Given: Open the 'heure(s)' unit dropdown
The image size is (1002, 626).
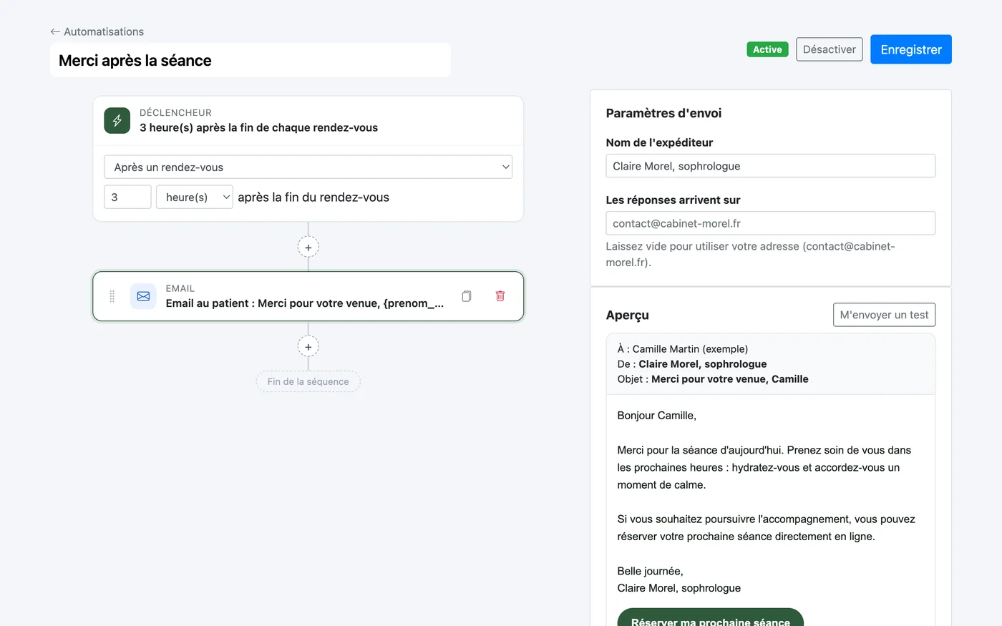Looking at the screenshot, I should pyautogui.click(x=195, y=197).
